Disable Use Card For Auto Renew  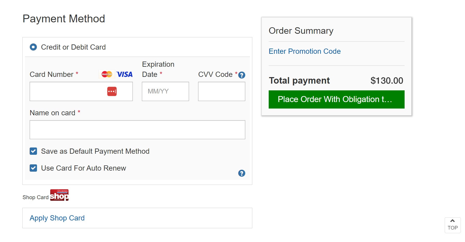[33, 168]
